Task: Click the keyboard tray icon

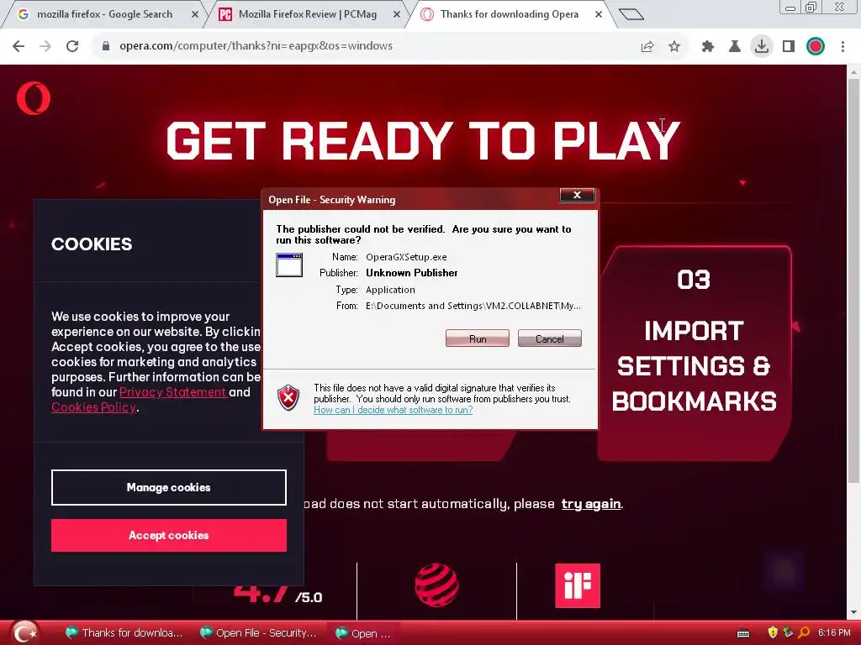Action: tap(743, 633)
